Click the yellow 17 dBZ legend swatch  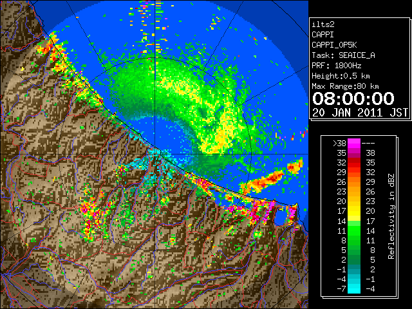point(354,211)
